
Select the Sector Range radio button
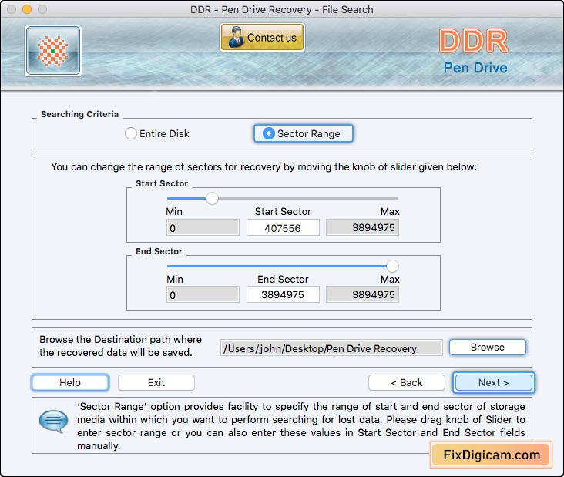[x=304, y=133]
